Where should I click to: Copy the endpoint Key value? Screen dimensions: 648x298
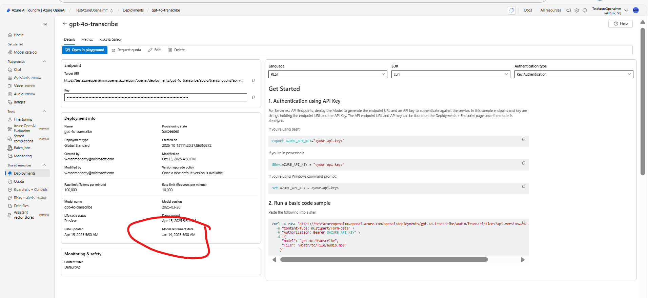point(254,97)
